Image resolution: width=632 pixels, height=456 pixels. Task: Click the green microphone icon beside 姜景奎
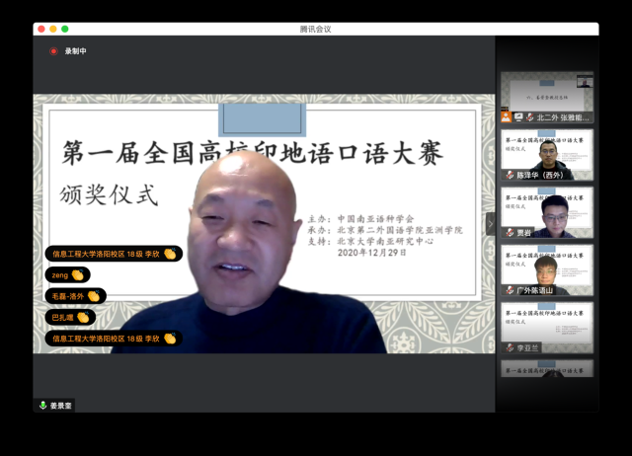tap(42, 405)
